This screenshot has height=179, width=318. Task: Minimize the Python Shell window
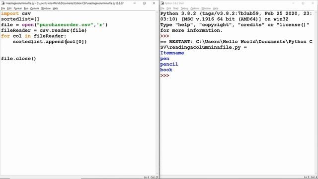[x=293, y=3]
